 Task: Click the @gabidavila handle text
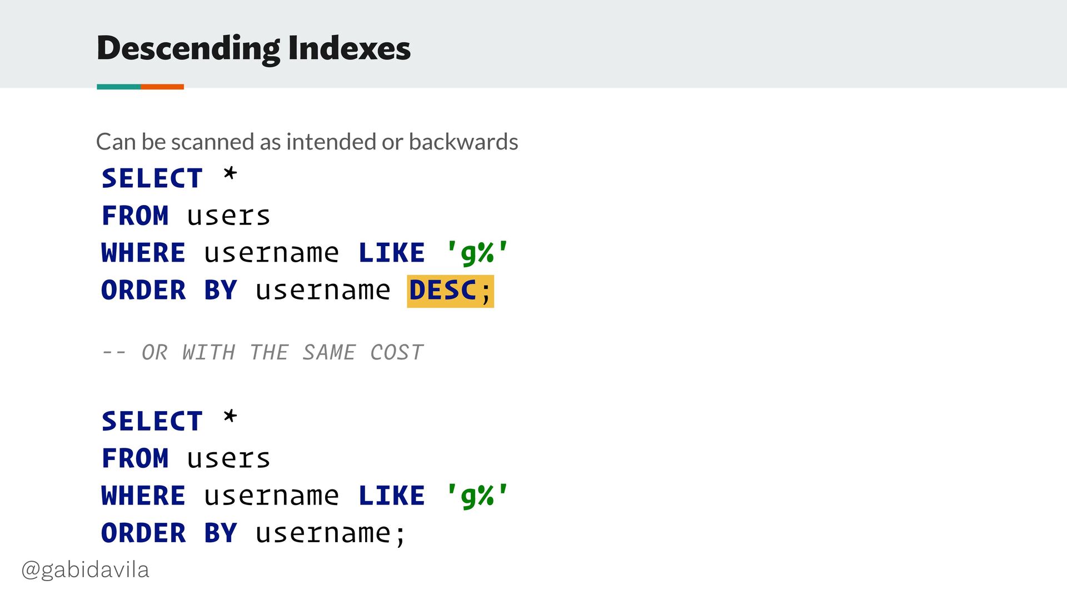[85, 570]
